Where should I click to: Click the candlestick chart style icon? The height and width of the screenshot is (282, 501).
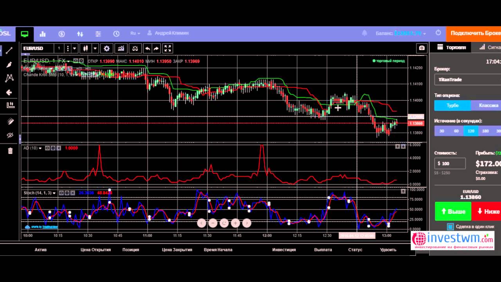coord(85,49)
